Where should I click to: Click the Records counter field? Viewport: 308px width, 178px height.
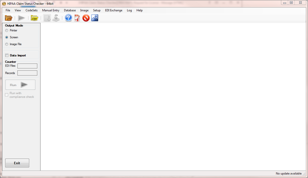[27, 73]
